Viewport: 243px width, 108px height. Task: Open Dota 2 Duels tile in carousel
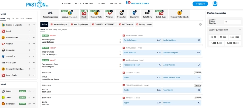coord(161,14)
